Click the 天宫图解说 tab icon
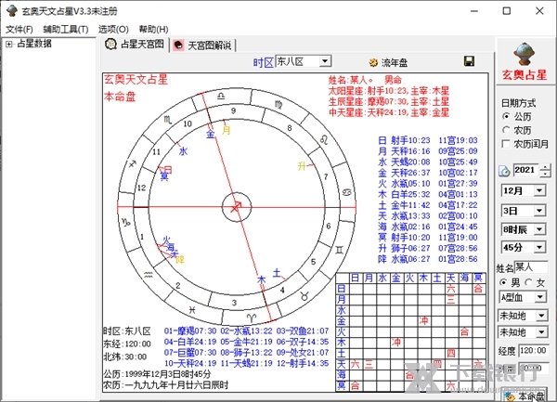Screen dimensions: 557x402 [178, 45]
